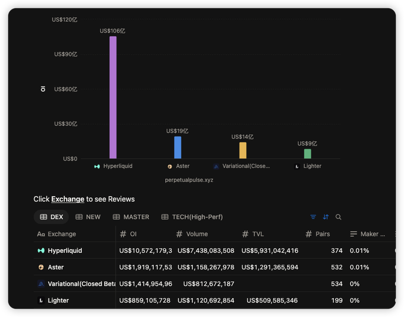Click the US$106亿 bar label
Image resolution: width=404 pixels, height=317 pixels.
point(113,31)
